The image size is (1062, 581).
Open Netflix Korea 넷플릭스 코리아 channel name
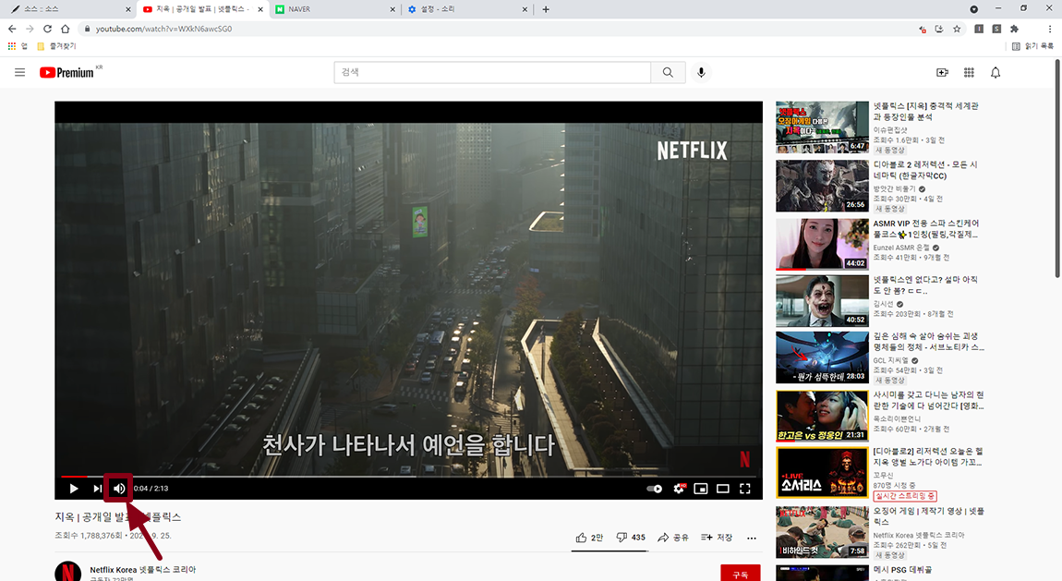click(143, 570)
